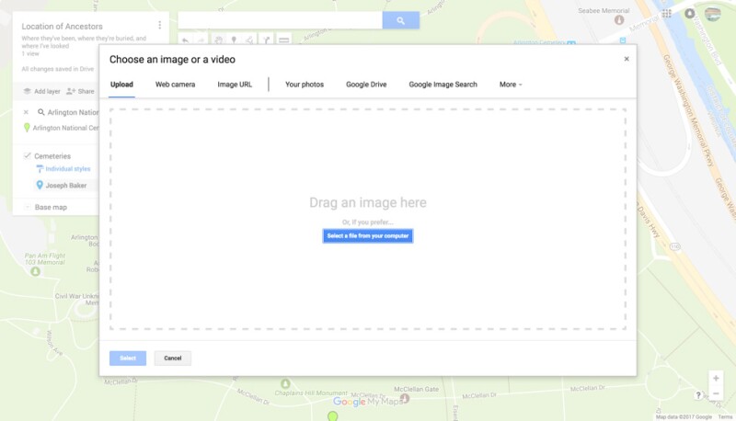Click the Cemeteries layer name
The height and width of the screenshot is (421, 736).
[52, 156]
